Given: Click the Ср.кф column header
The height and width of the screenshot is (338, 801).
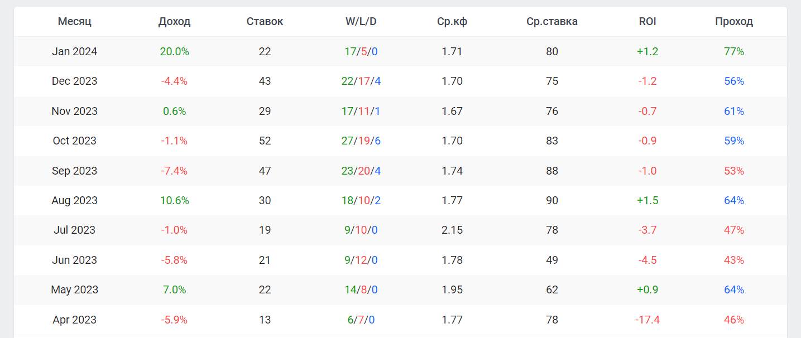Looking at the screenshot, I should 452,22.
